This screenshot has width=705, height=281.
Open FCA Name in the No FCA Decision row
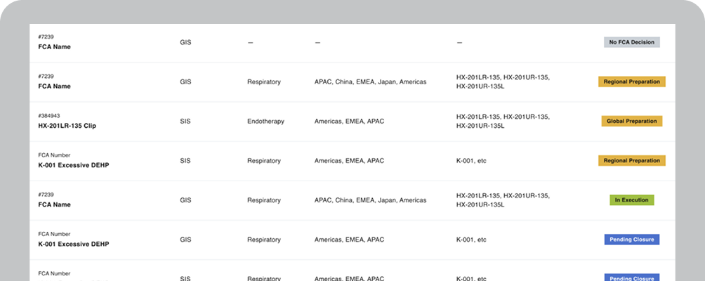(x=54, y=47)
